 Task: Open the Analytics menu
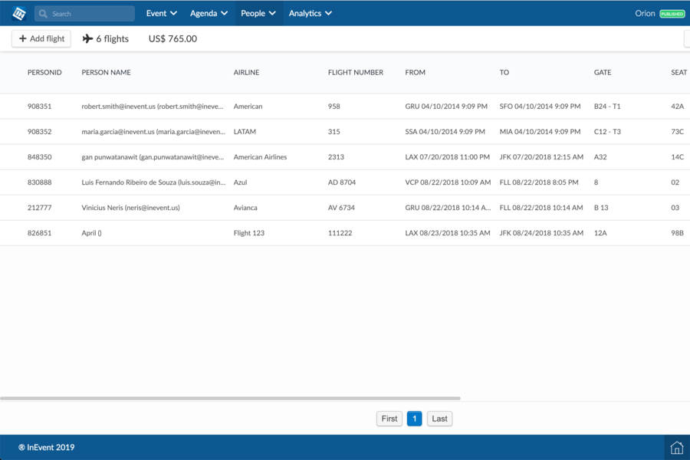pos(310,13)
